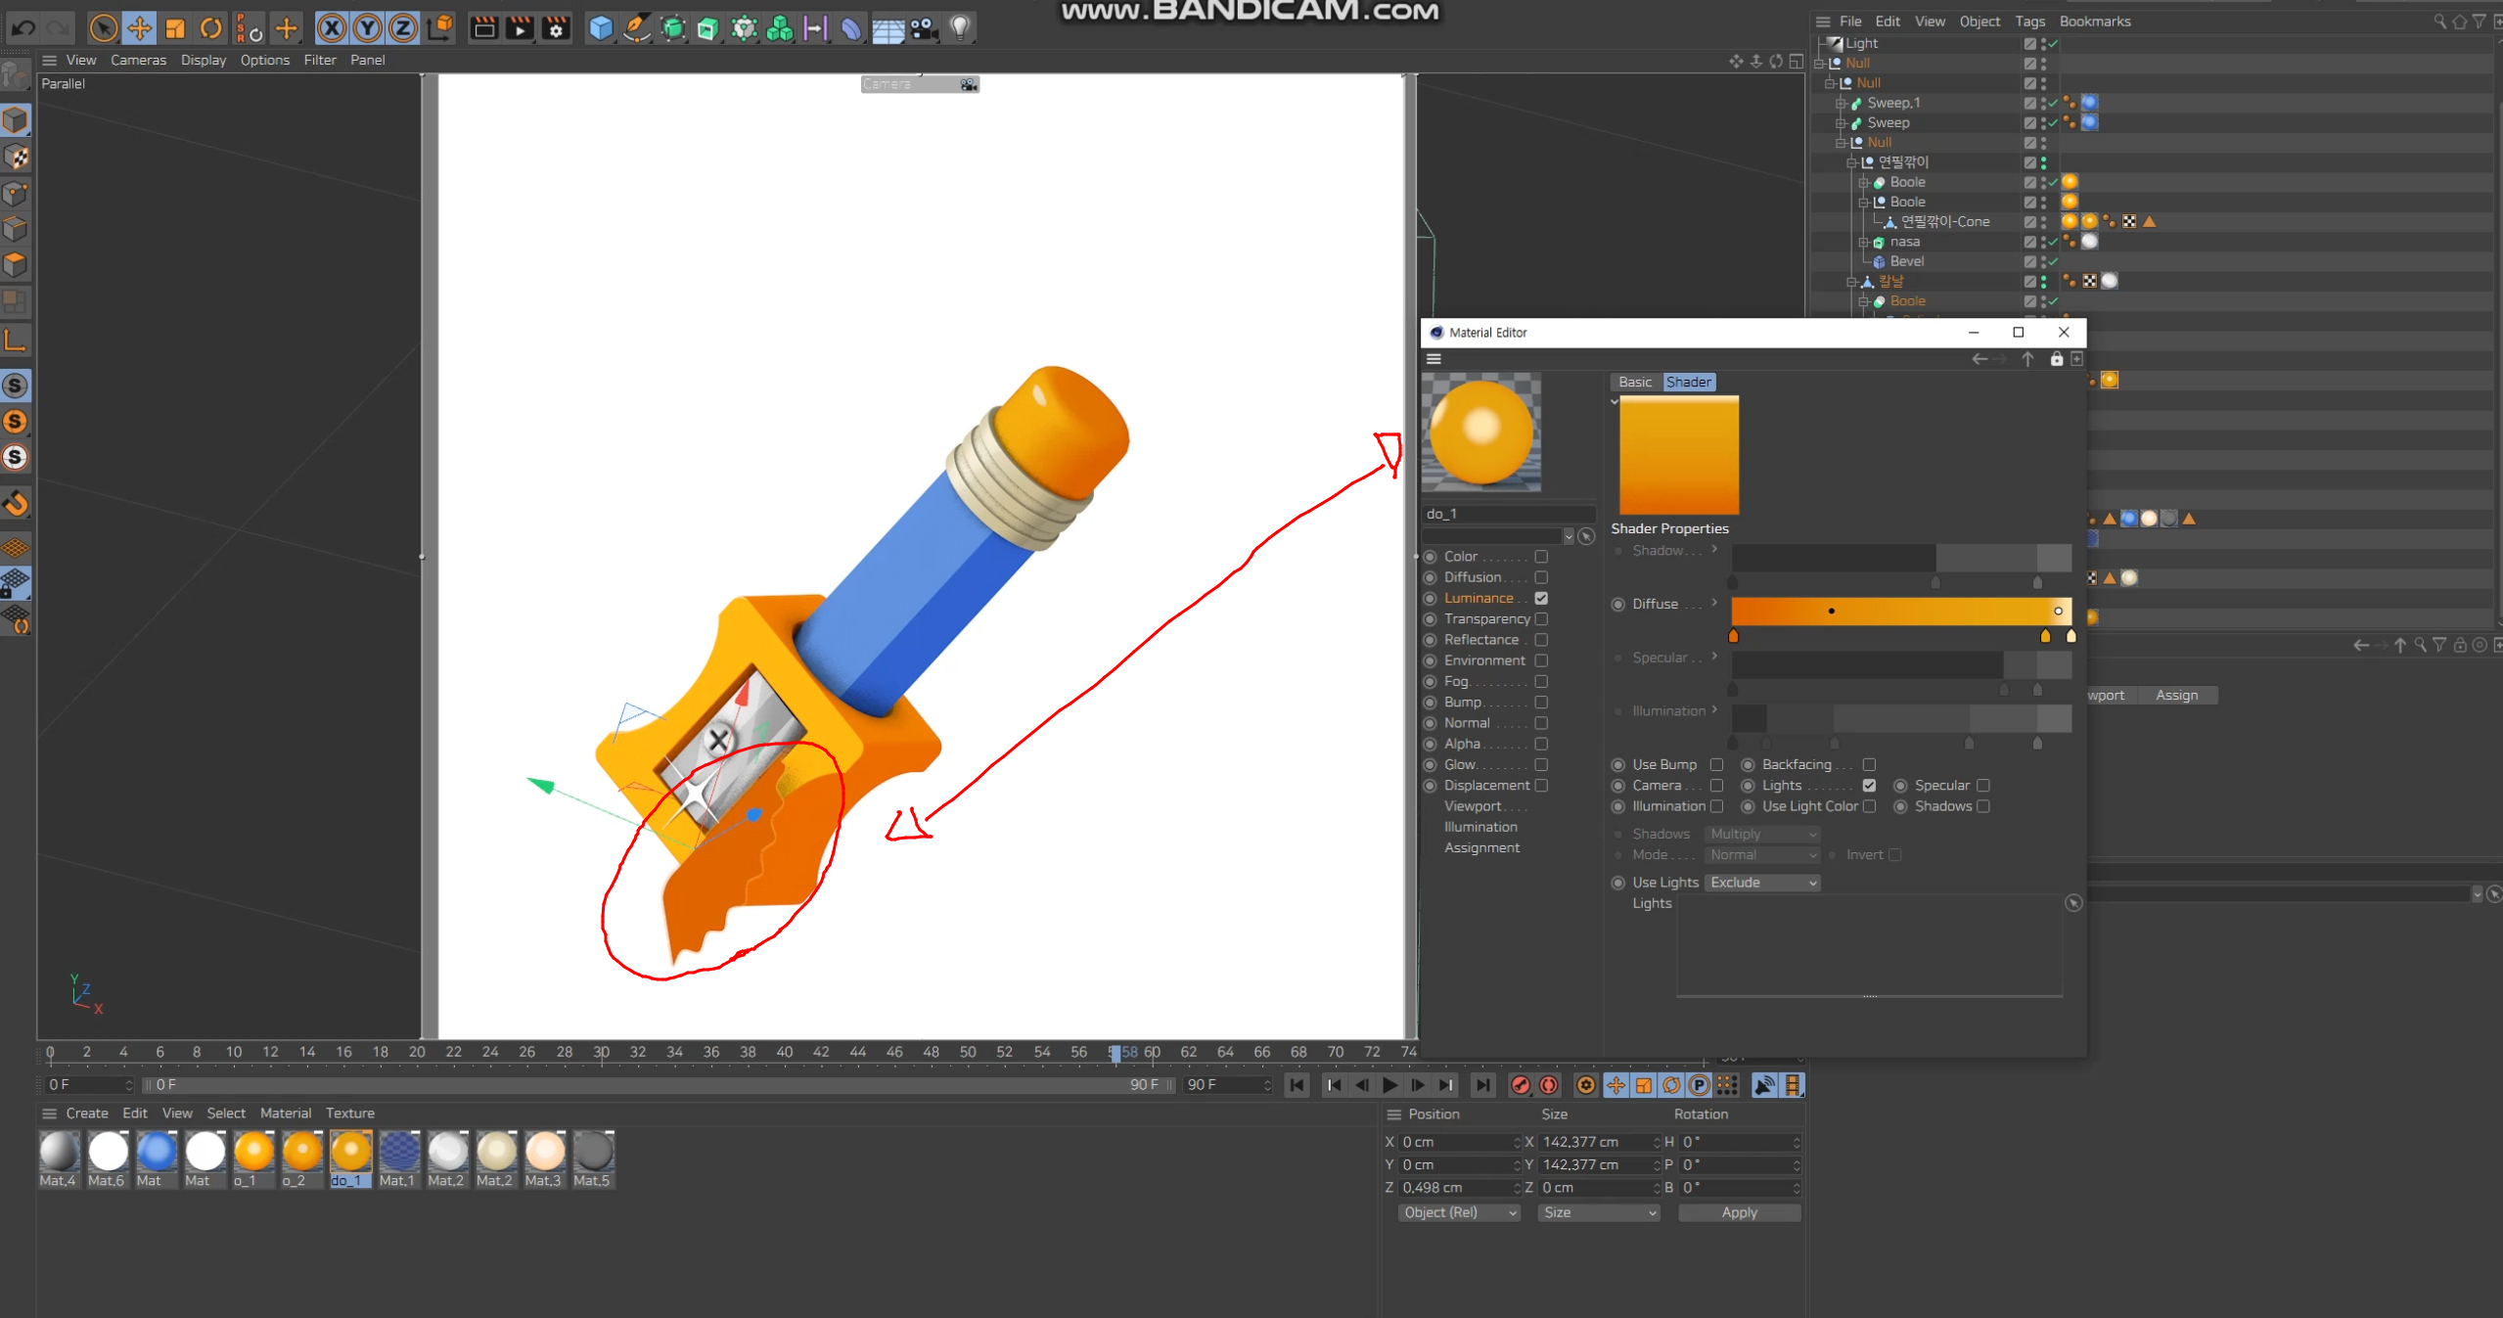Click the Enable Snap icon in left sidebar
Screen dimensions: 2503x1318
tap(16, 503)
